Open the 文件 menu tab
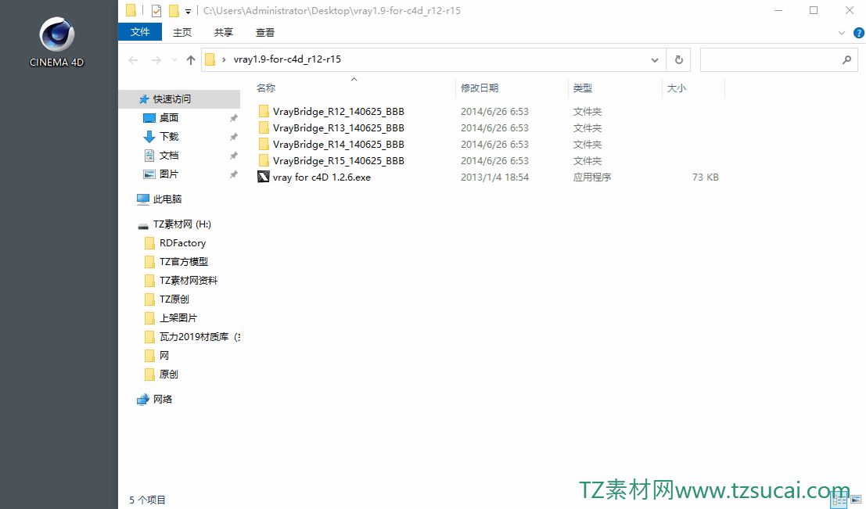Image resolution: width=866 pixels, height=509 pixels. 140,33
